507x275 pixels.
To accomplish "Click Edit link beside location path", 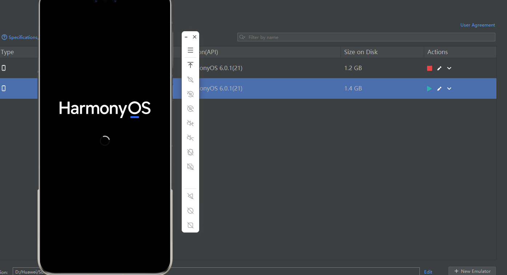I will pos(428,272).
